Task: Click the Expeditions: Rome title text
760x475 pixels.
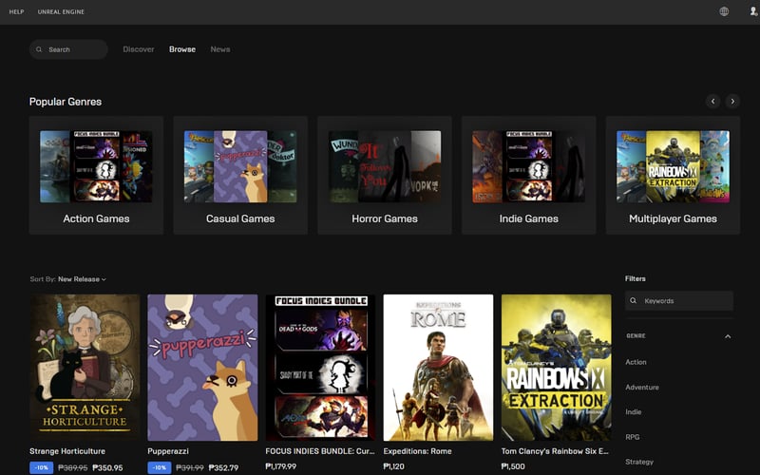Action: point(417,451)
